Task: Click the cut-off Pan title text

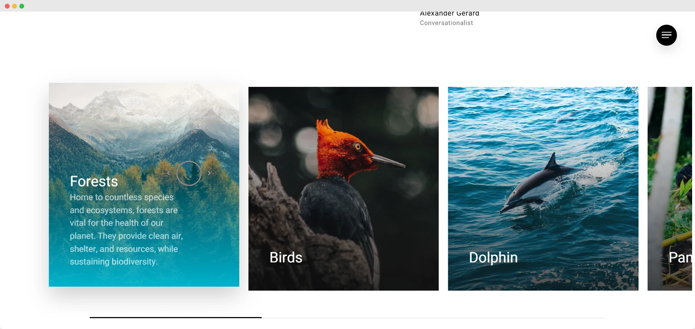Action: pos(680,257)
